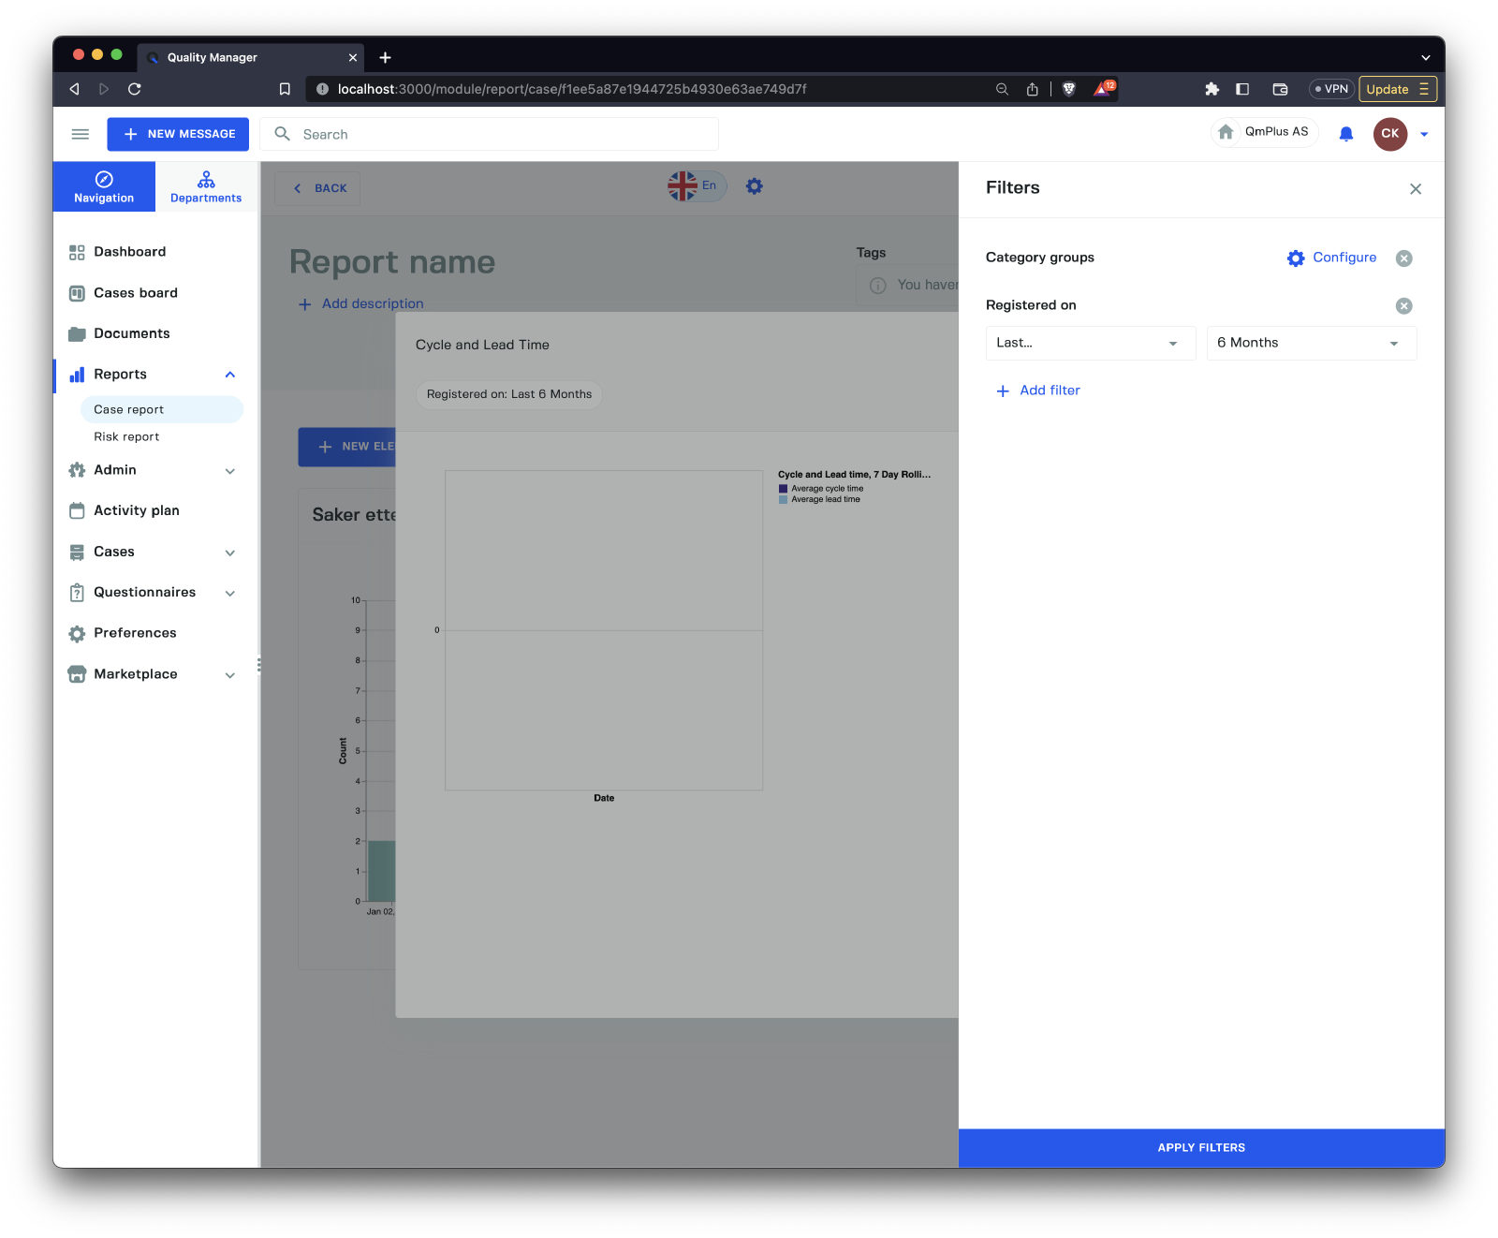Open the hamburger menu icon
Image resolution: width=1498 pixels, height=1238 pixels.
coord(81,134)
